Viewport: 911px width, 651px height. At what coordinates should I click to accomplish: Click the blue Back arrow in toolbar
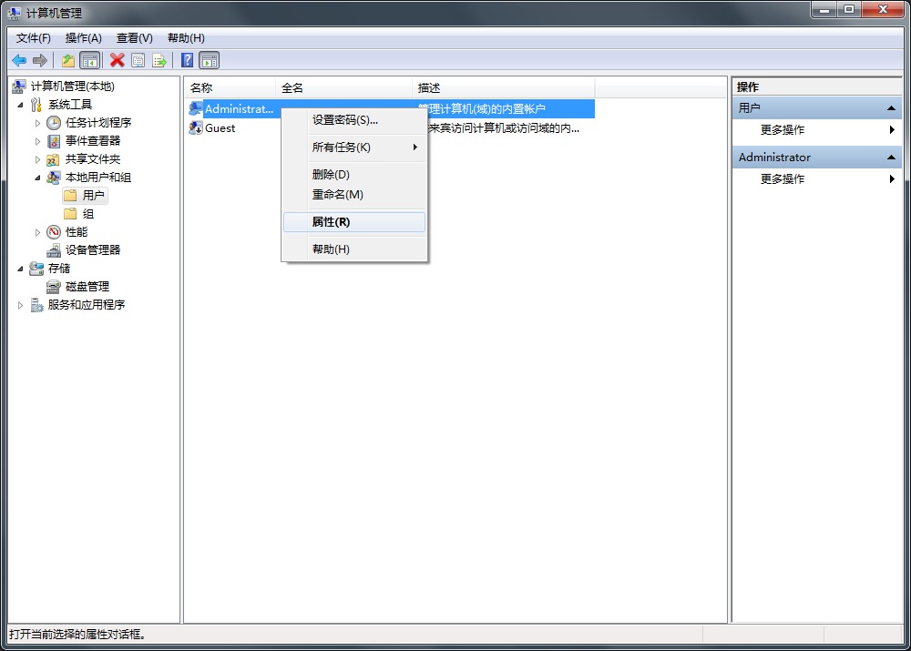point(18,61)
